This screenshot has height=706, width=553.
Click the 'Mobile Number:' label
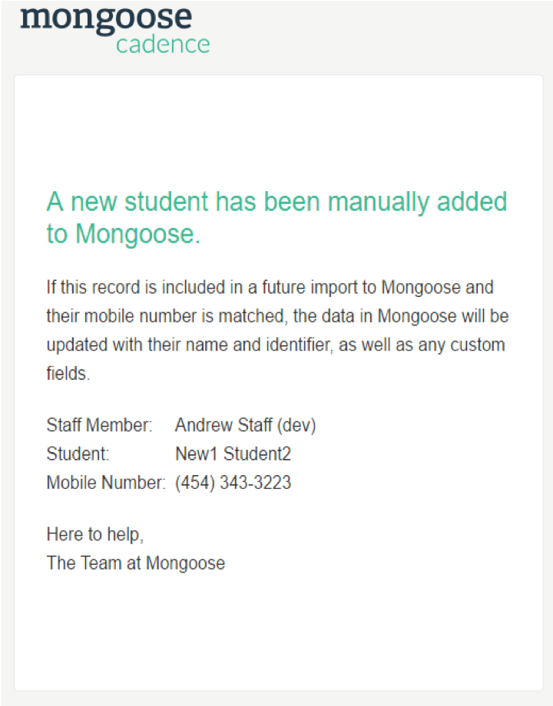[x=106, y=483]
